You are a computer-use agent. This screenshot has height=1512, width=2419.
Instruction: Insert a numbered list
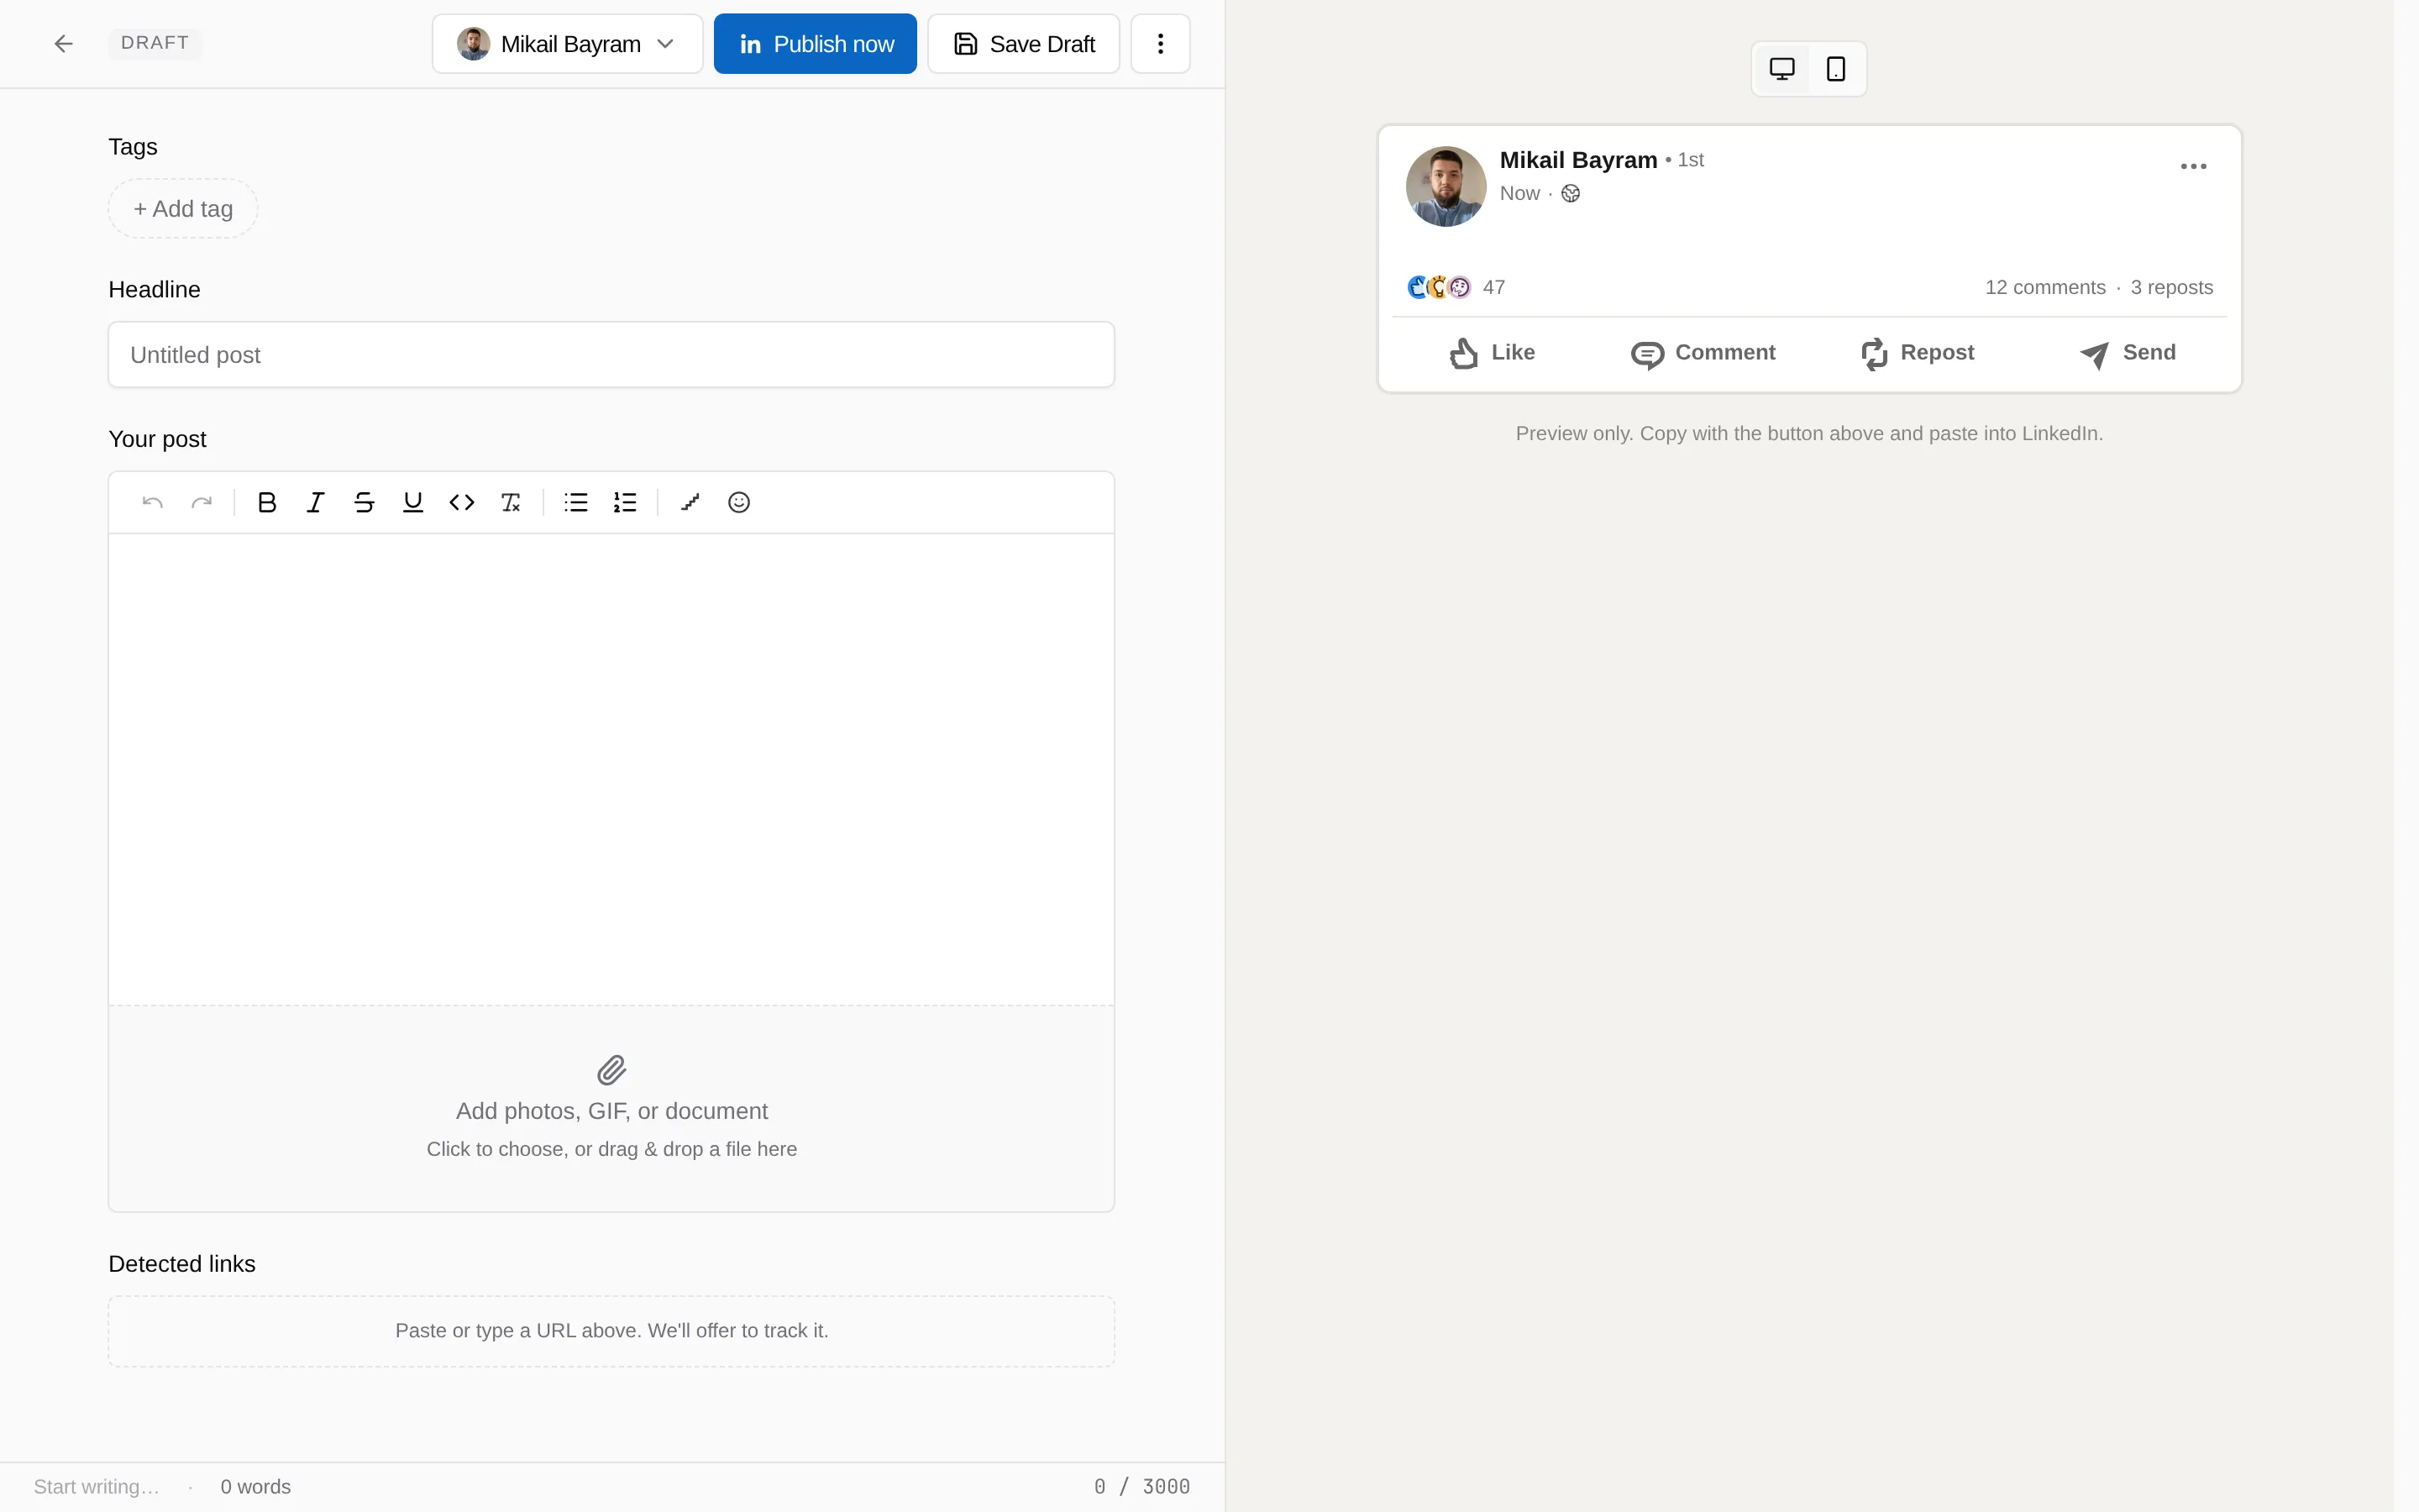tap(625, 502)
